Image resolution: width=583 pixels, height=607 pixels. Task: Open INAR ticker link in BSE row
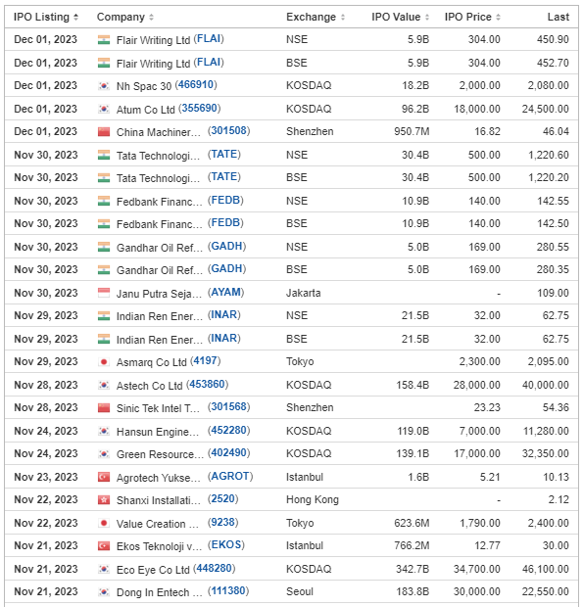pyautogui.click(x=224, y=339)
